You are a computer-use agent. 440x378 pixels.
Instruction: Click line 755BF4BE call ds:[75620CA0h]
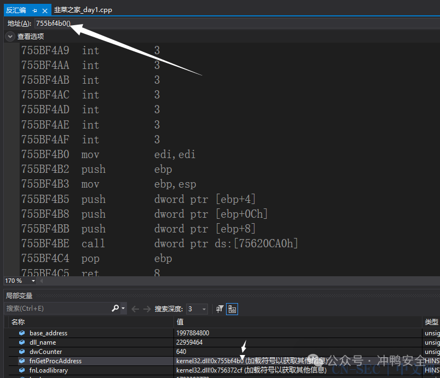(159, 243)
